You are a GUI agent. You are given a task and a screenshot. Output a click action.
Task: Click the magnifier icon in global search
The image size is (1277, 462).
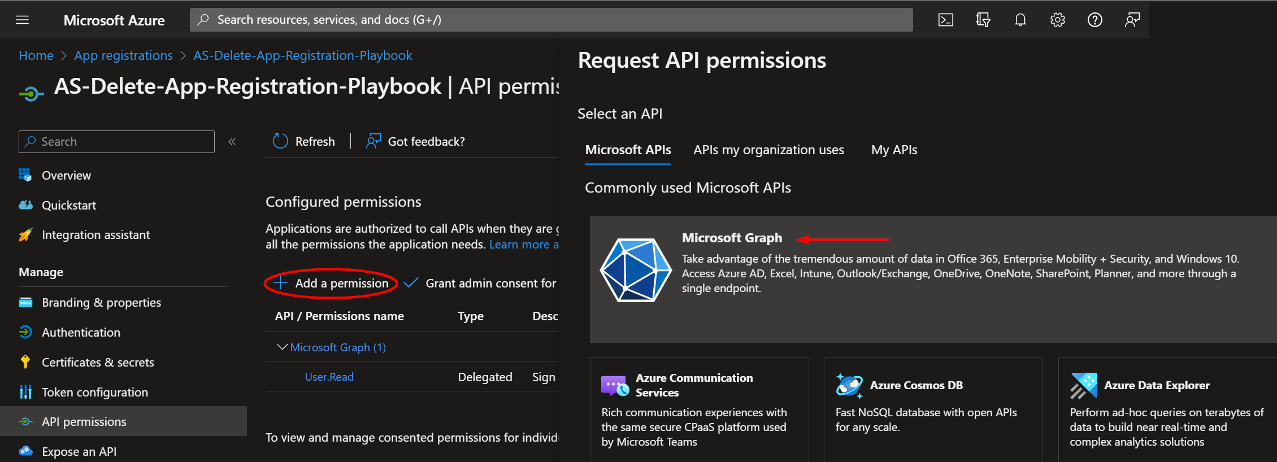pyautogui.click(x=203, y=20)
